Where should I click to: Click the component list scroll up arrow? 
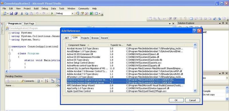click(x=195, y=45)
